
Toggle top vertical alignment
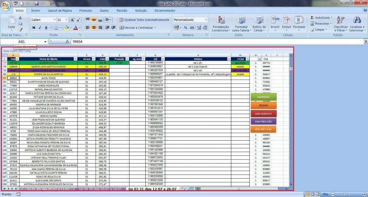coord(88,20)
